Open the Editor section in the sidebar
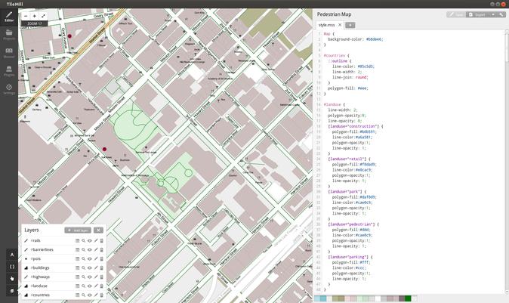 point(9,17)
